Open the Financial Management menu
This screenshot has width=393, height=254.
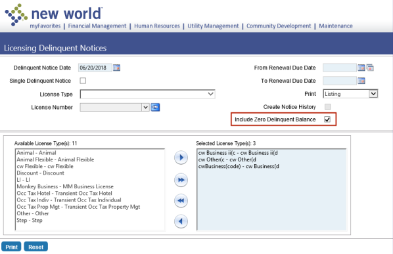point(97,26)
